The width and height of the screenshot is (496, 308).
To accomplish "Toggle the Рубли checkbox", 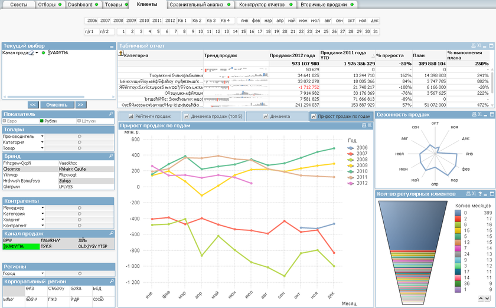I will tap(42, 121).
